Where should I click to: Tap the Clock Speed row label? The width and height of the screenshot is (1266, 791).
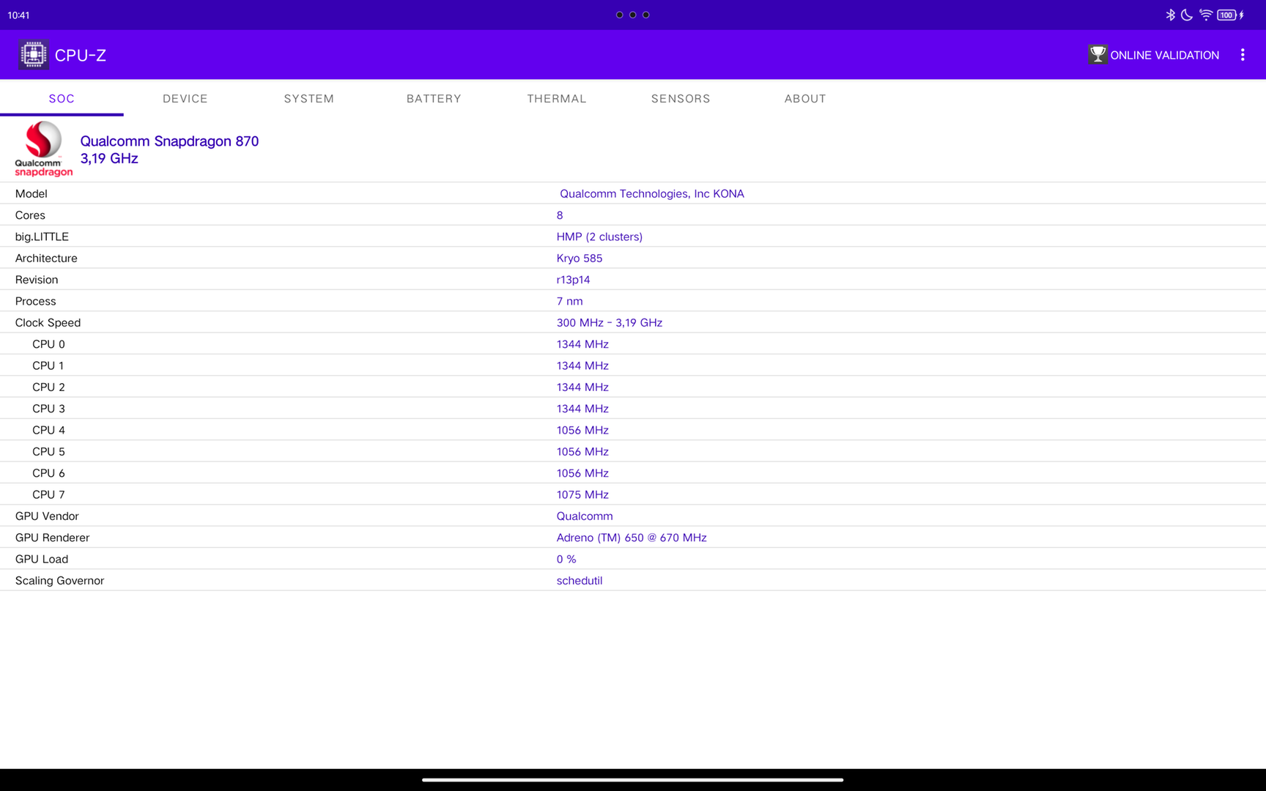pos(48,322)
